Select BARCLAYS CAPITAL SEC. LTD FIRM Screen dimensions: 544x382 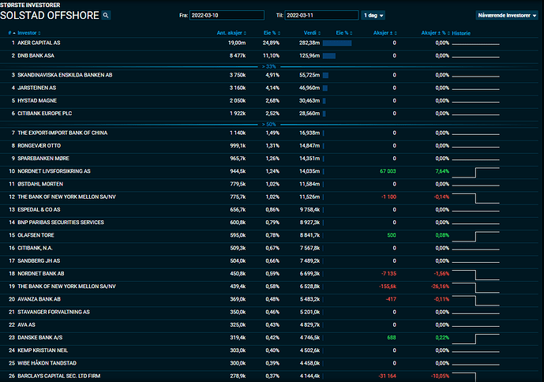tap(59, 376)
